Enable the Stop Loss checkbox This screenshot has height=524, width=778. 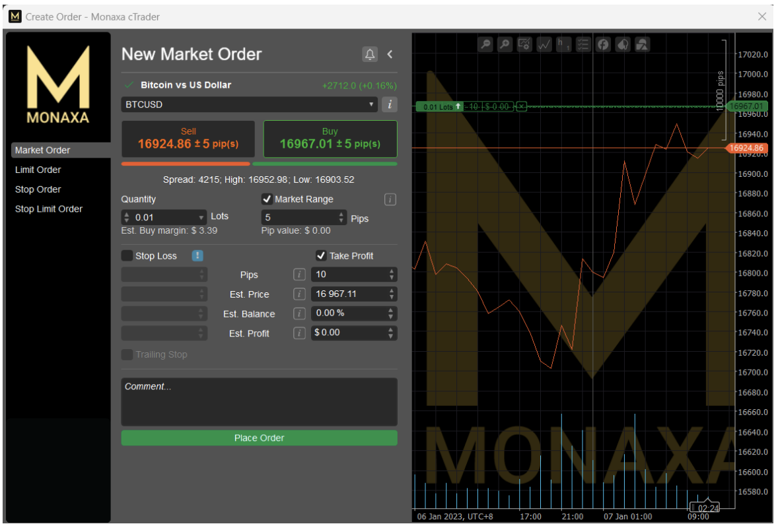127,256
